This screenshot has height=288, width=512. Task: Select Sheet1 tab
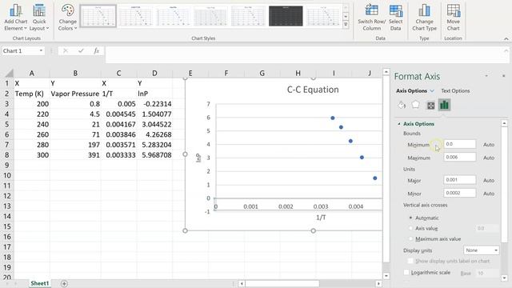pyautogui.click(x=39, y=283)
